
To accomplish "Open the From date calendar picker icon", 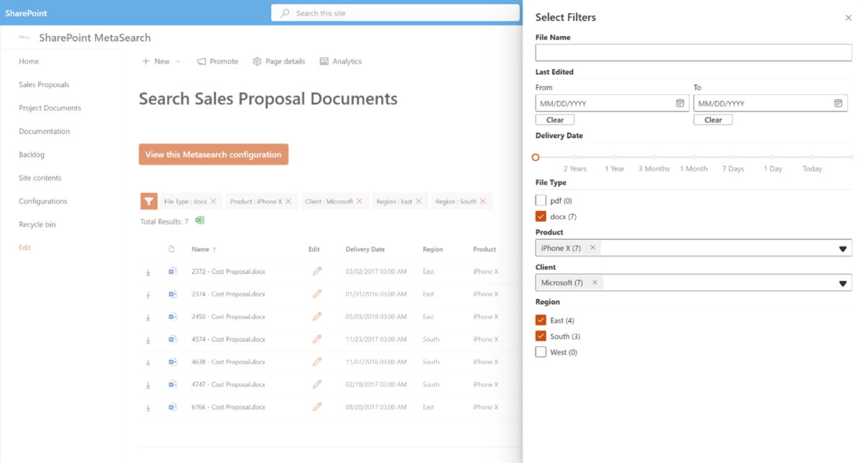I will (x=680, y=104).
